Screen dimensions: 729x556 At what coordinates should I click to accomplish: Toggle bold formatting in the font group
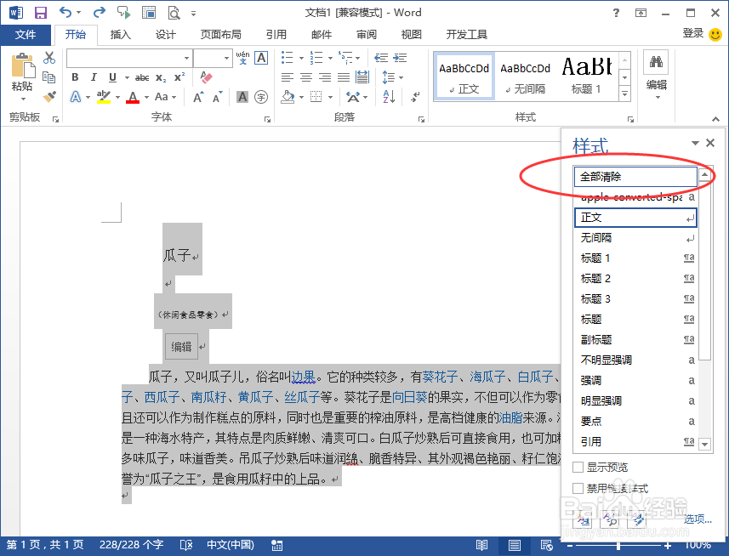coord(75,77)
